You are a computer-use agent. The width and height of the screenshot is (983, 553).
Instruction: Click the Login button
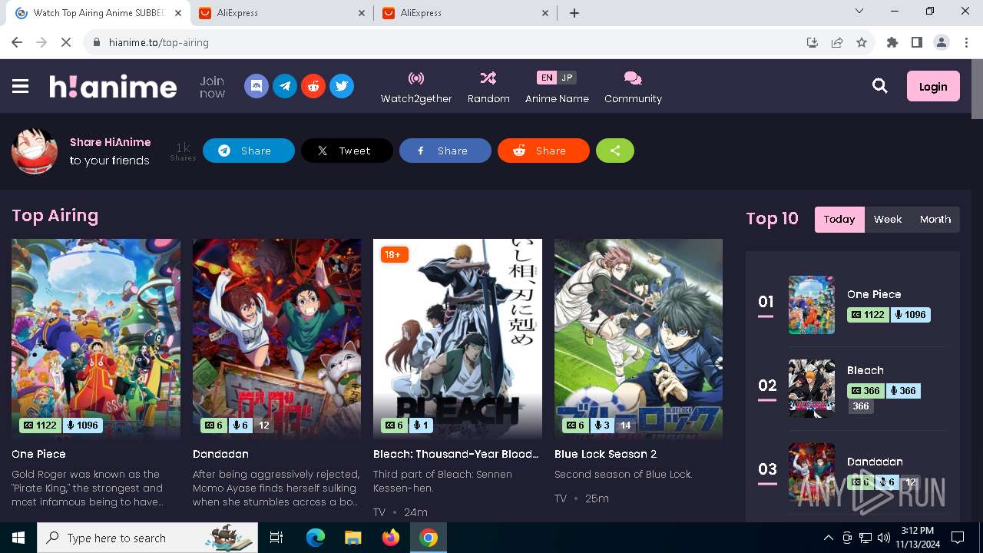point(933,86)
